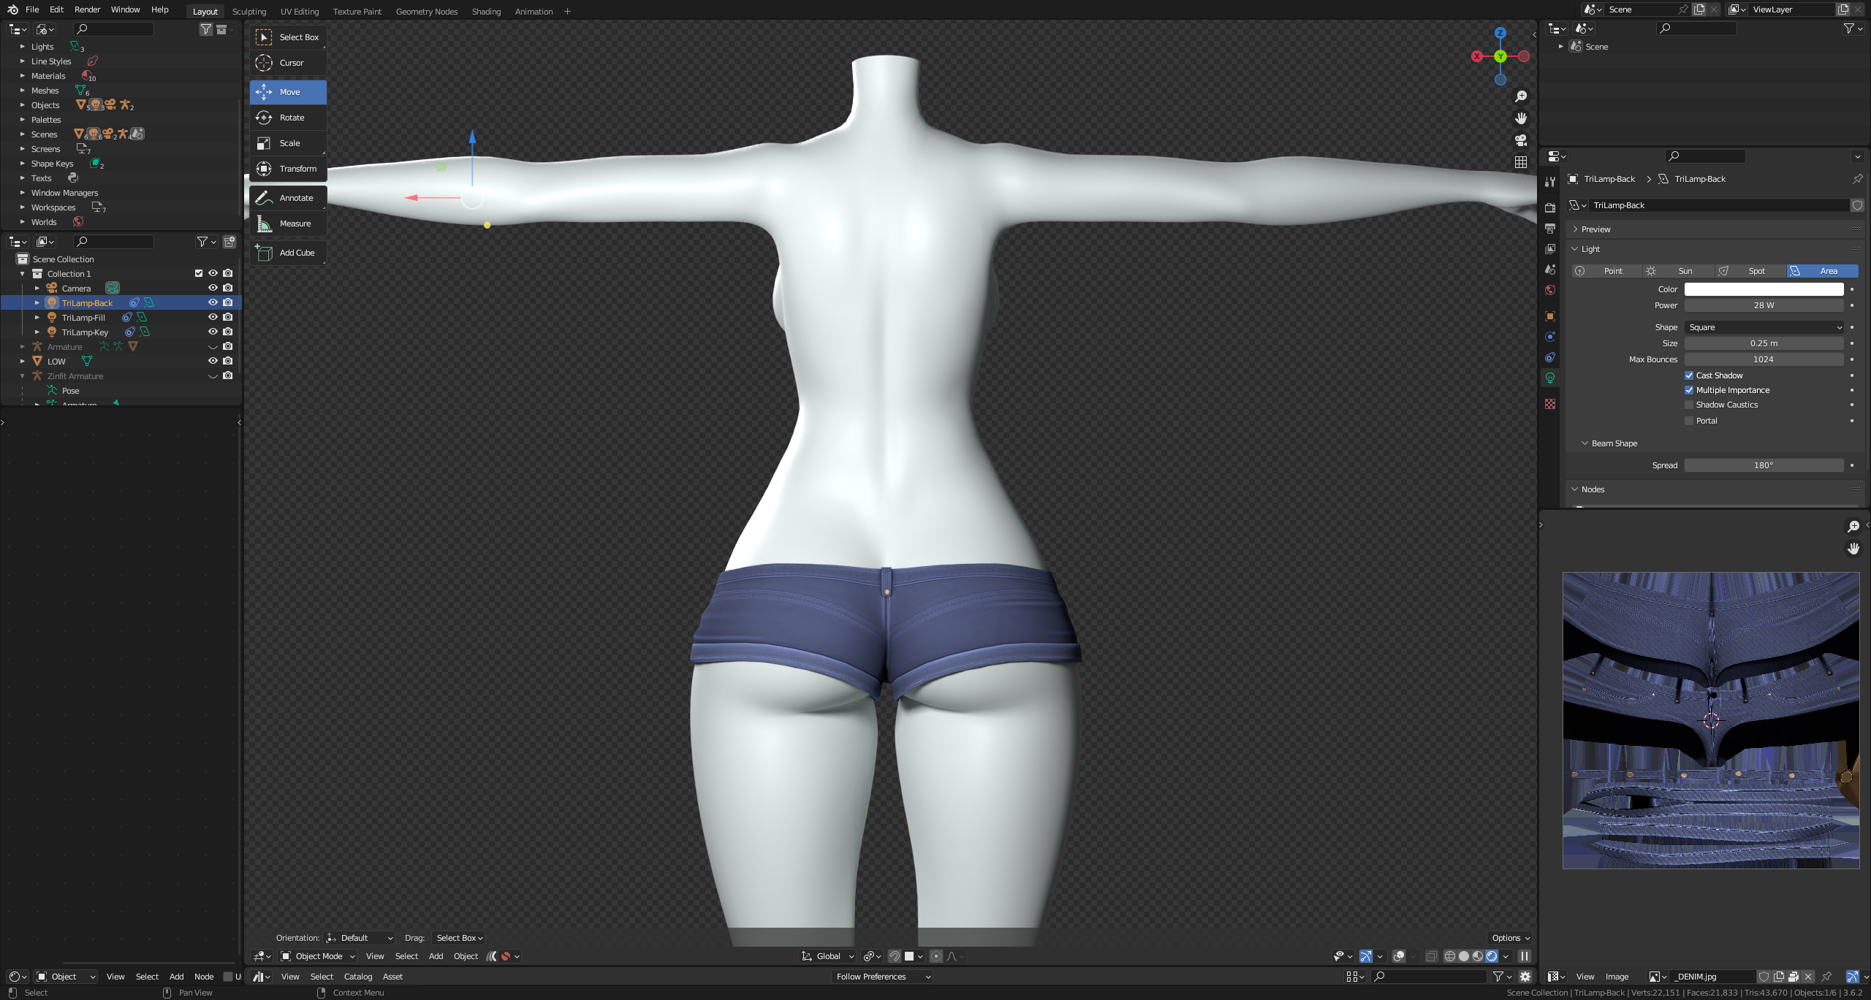Open the Global transform orientation dropdown

pos(828,956)
